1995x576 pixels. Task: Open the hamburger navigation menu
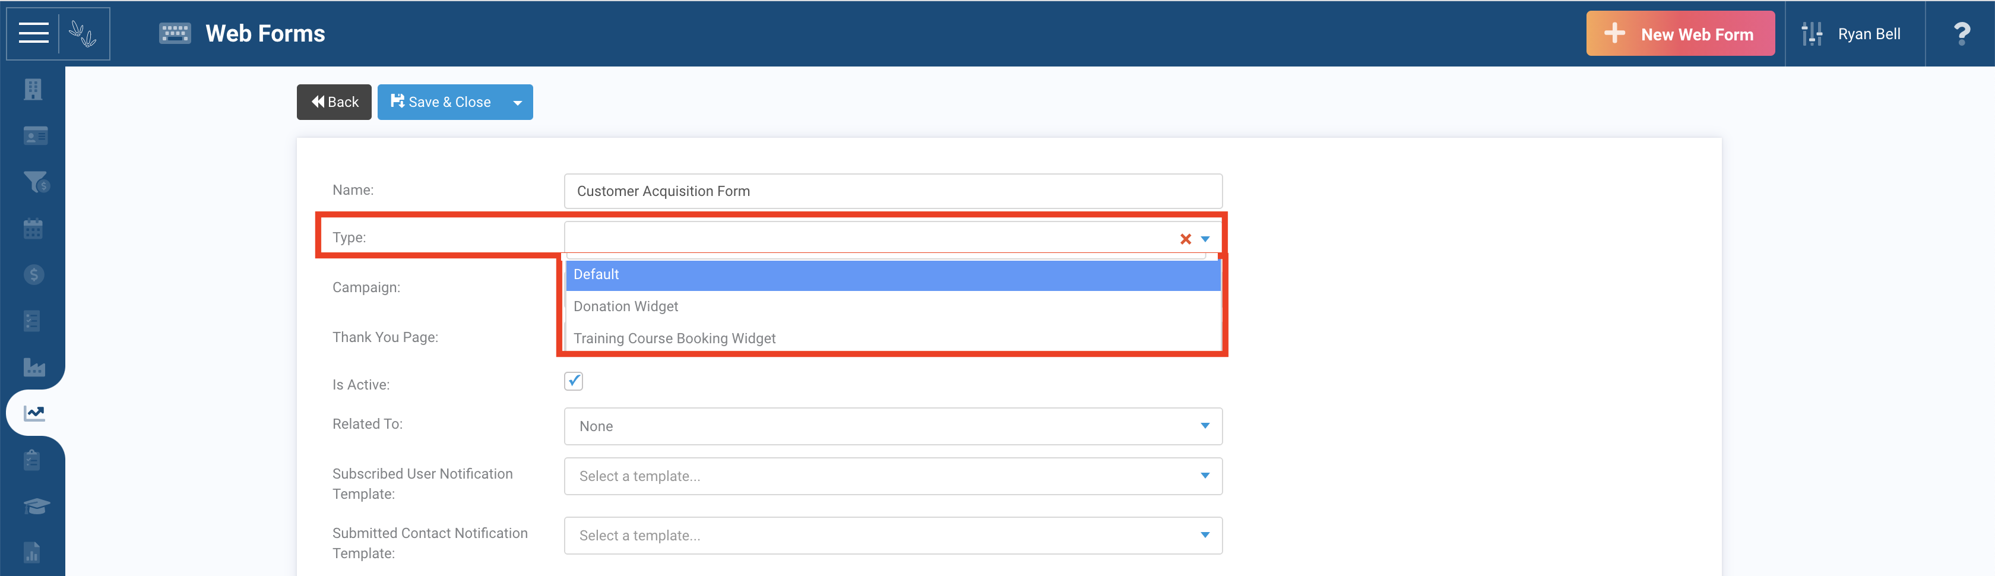[x=33, y=33]
